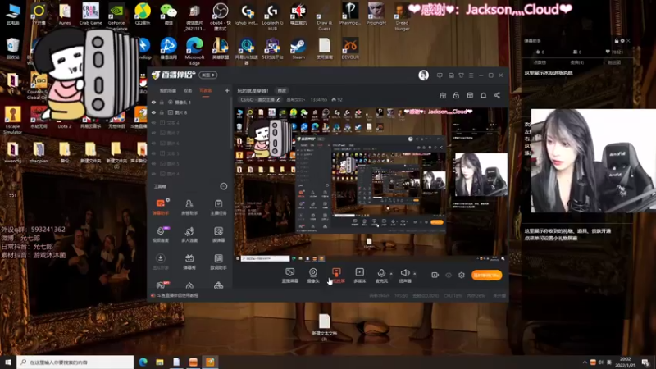Expand the mode pill beside the logo
656x369 pixels.
click(208, 75)
